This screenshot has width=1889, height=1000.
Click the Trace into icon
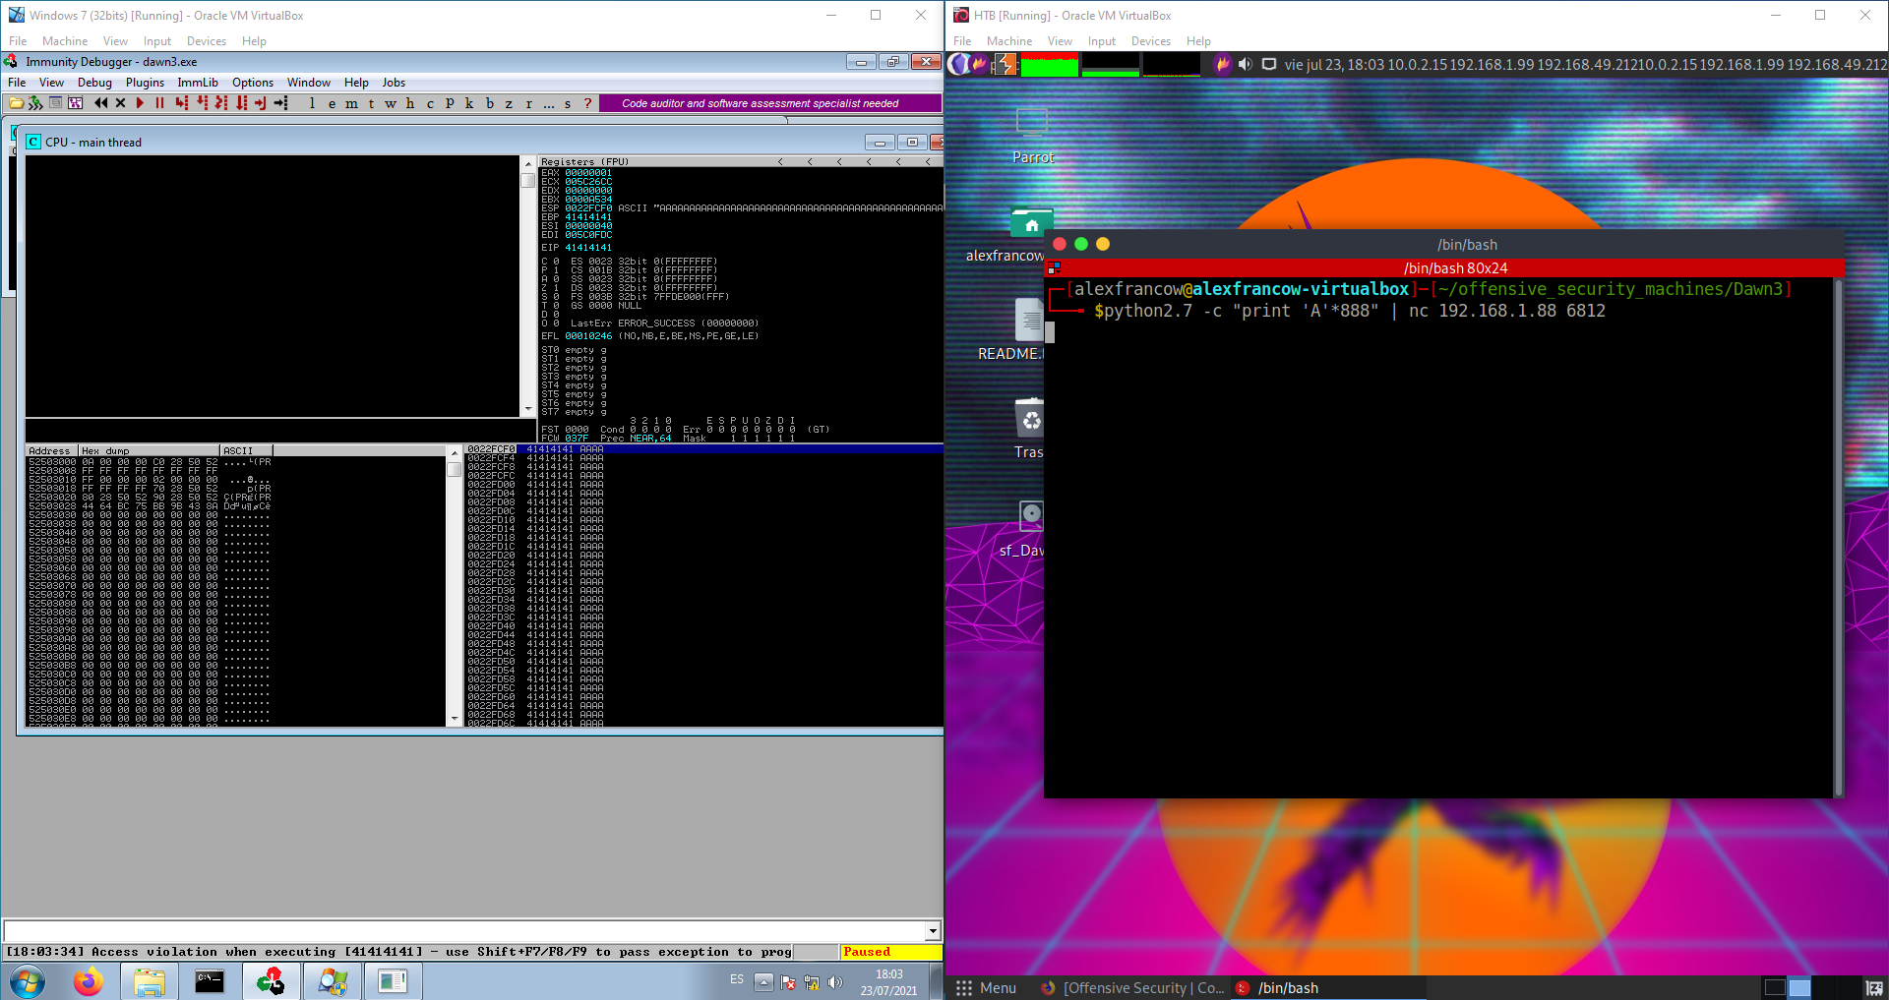click(221, 103)
